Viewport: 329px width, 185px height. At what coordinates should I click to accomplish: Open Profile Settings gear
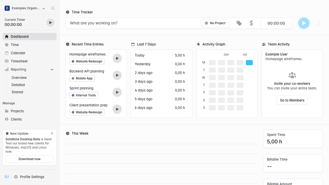(16, 177)
